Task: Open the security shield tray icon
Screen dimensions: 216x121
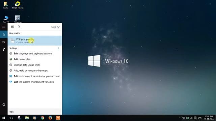Action: coord(188,118)
